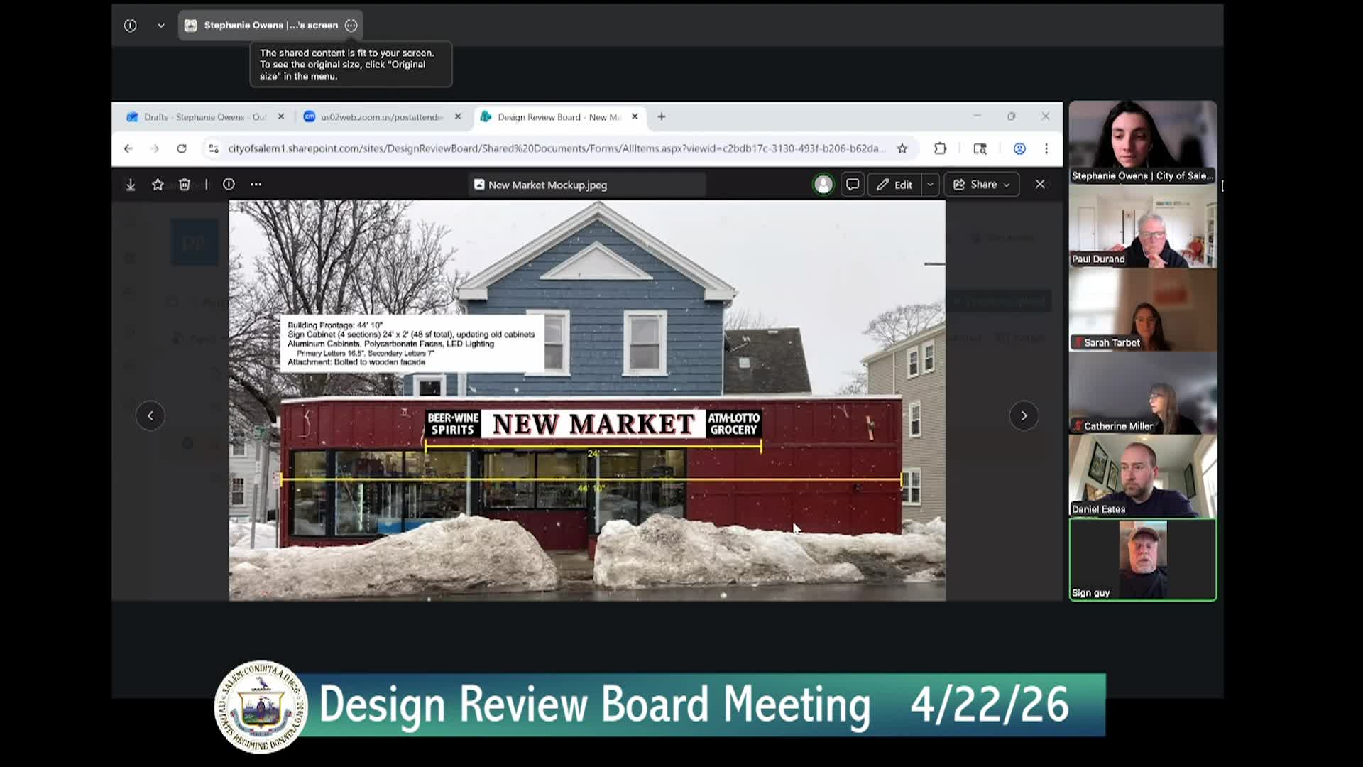The width and height of the screenshot is (1363, 767).
Task: Bookmark the SharePoint page in the browser
Action: pyautogui.click(x=902, y=148)
